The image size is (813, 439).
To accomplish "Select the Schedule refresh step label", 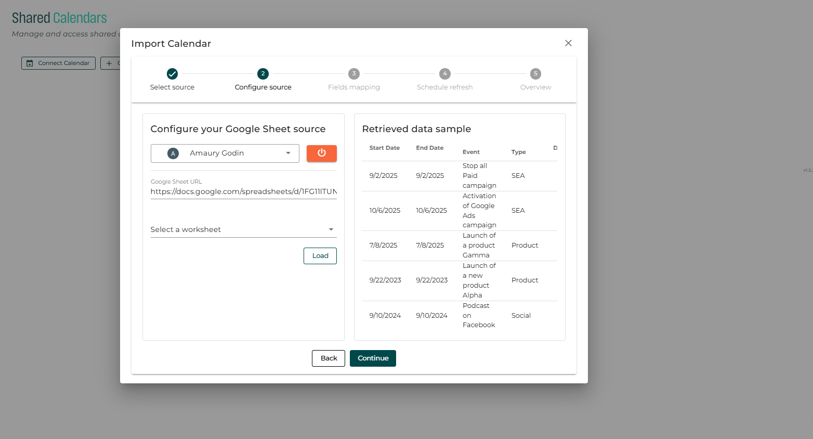I will (x=445, y=87).
